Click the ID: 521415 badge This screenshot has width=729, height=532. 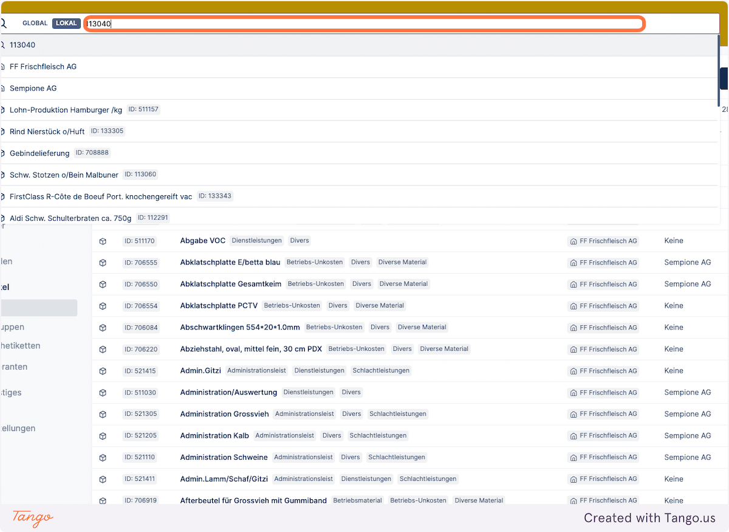coord(140,371)
